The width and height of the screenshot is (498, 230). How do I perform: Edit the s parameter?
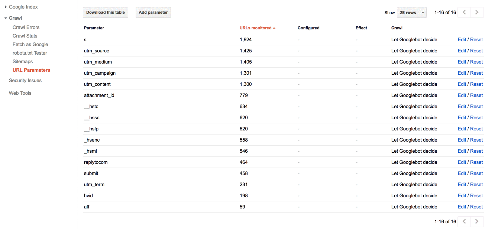click(x=462, y=39)
